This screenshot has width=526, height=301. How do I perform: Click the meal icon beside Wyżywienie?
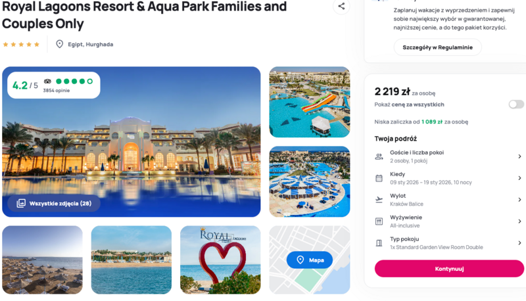(x=379, y=221)
